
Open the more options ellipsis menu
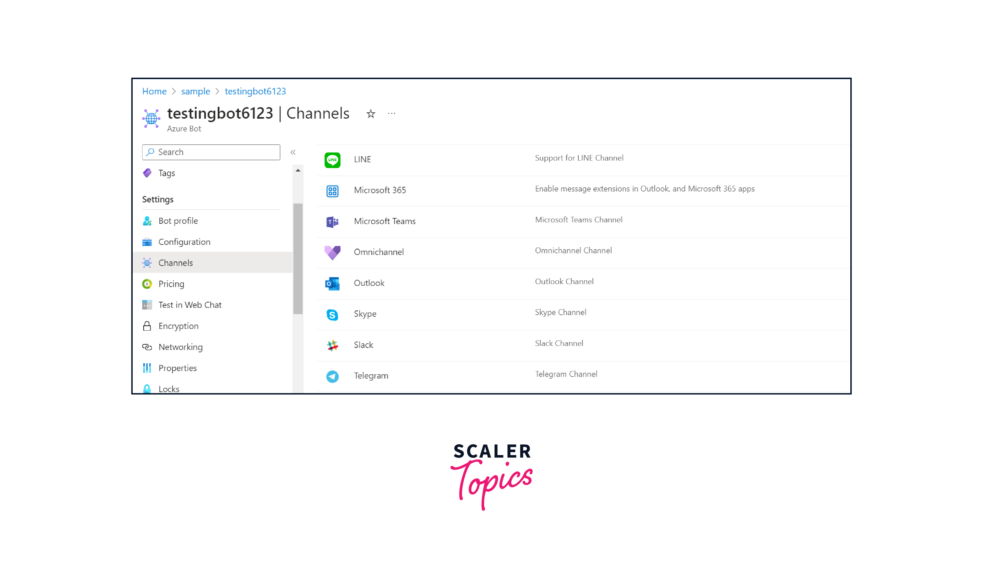tap(392, 114)
